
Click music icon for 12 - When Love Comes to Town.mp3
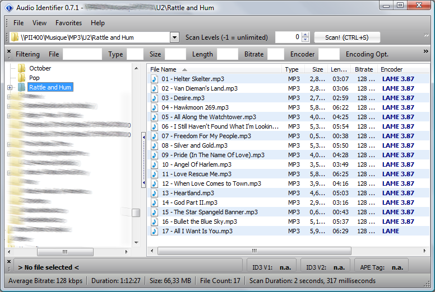click(x=154, y=183)
